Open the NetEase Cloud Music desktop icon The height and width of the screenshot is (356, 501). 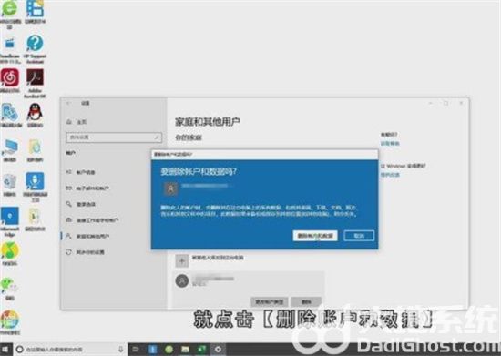pos(10,78)
